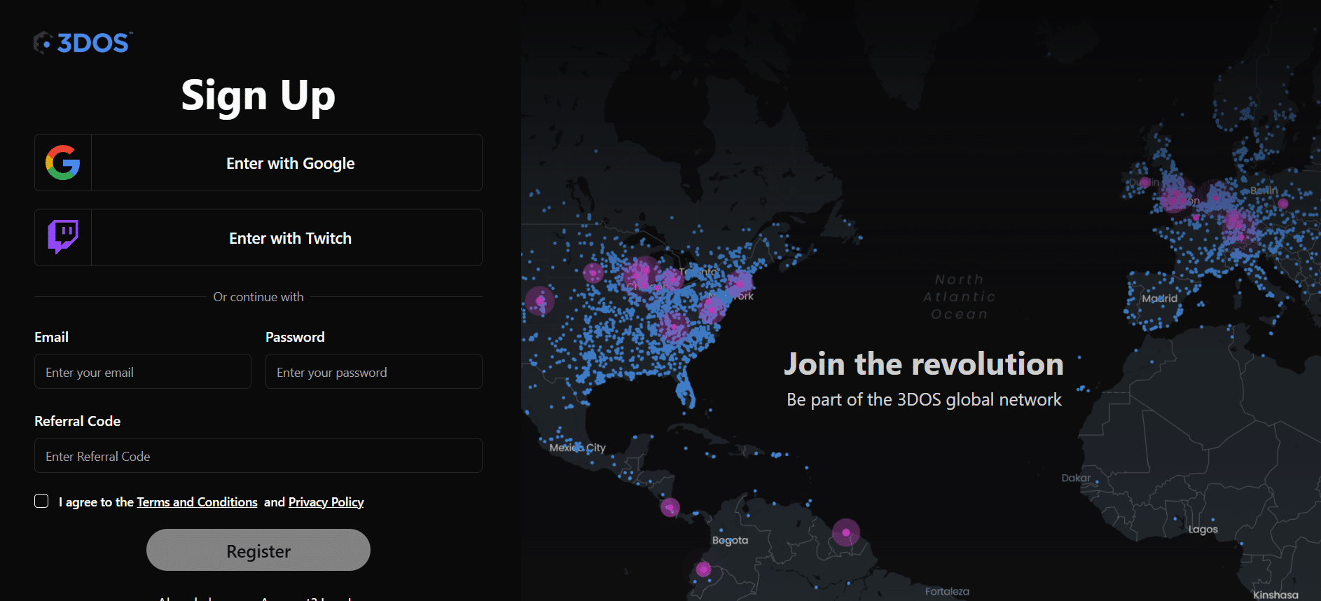The height and width of the screenshot is (601, 1321).
Task: Open the Privacy Policy link
Action: pyautogui.click(x=326, y=502)
